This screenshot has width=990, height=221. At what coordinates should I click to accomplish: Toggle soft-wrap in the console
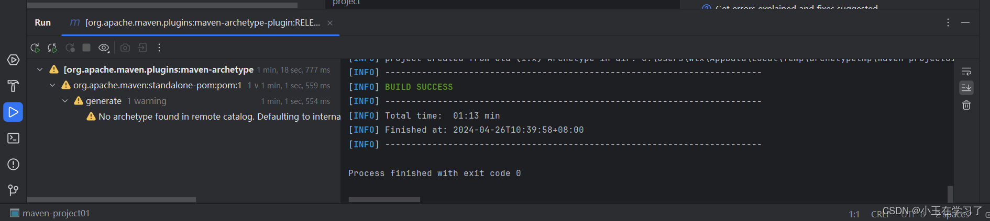pyautogui.click(x=966, y=71)
